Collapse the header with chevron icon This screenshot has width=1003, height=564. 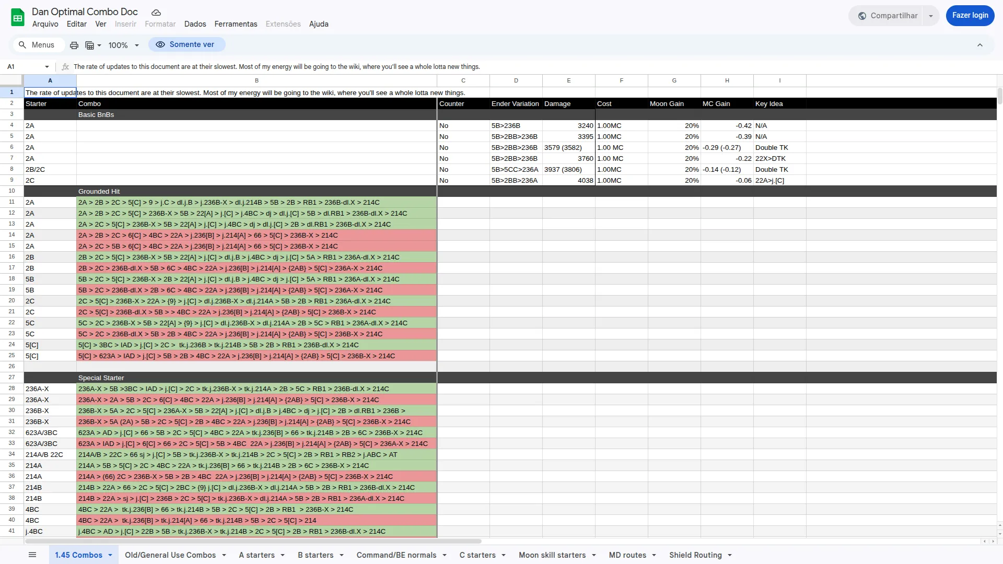(x=980, y=45)
